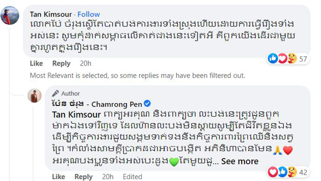This screenshot has height=181, width=321.
Task: Click the blue verified badge icon
Action: [148, 104]
